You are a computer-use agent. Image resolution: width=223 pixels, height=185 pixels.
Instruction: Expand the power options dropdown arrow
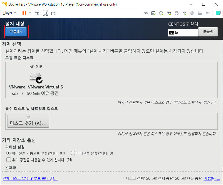pos(30,13)
